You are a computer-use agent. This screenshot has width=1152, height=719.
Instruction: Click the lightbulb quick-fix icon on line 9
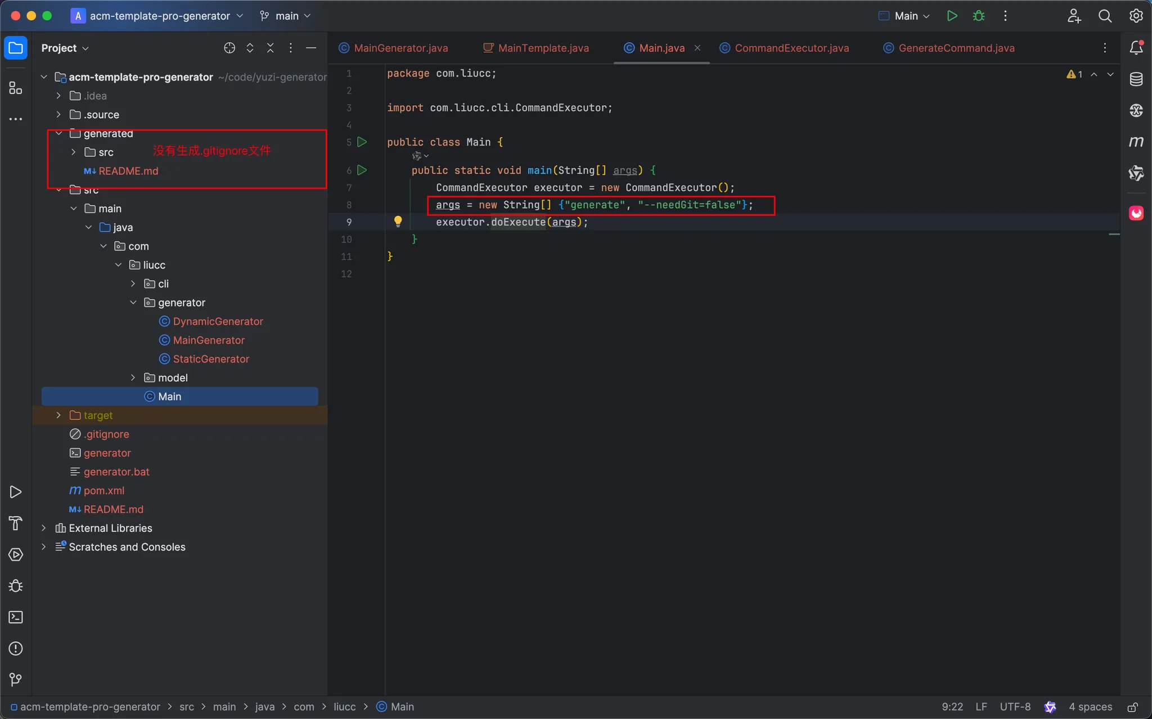pos(398,221)
